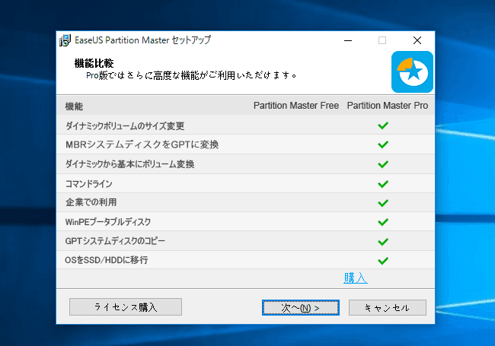Screen dimensions: 495x346
Task: Click the 次へ(N) > button
Action: (301, 307)
